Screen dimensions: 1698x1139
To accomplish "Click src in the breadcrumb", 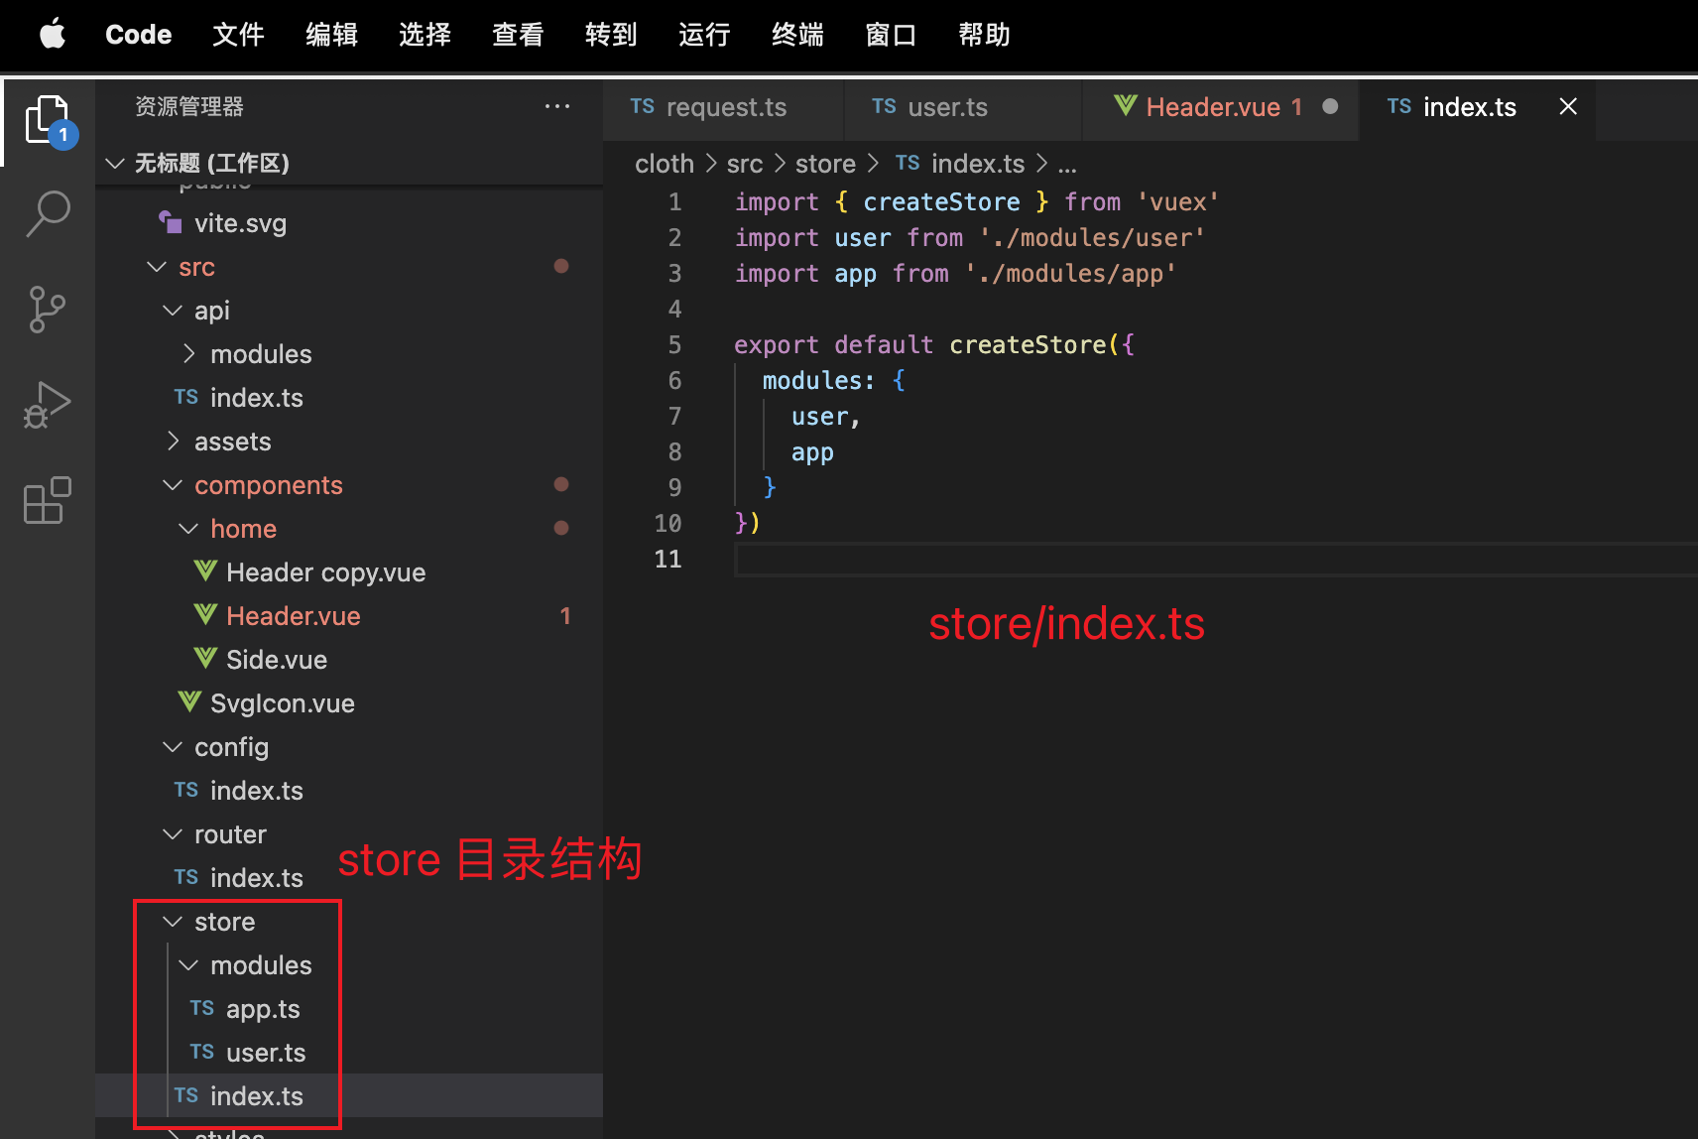I will pos(745,164).
